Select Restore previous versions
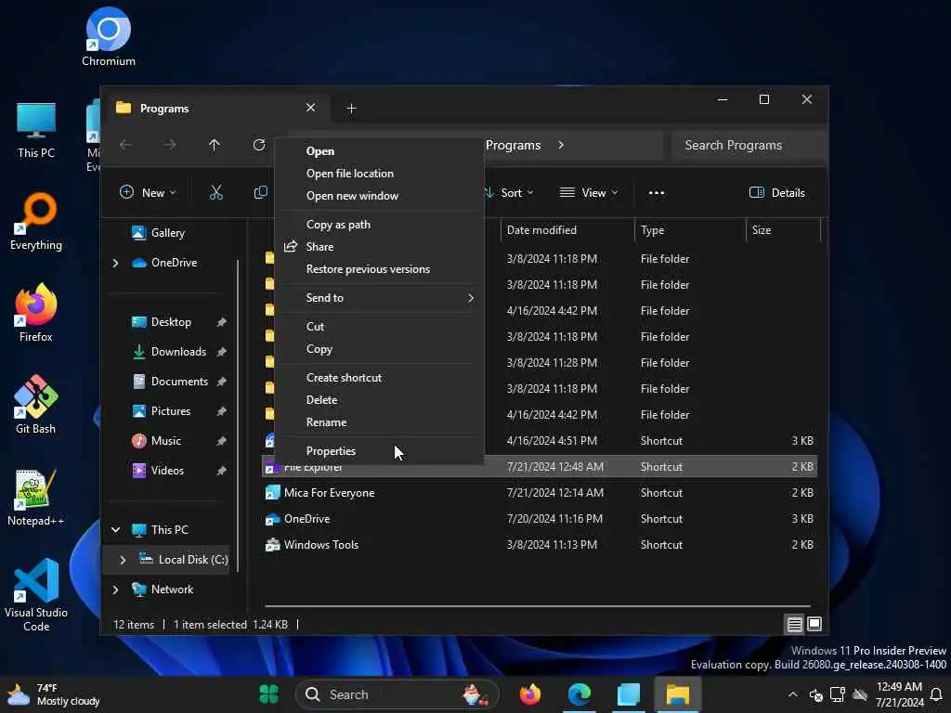The height and width of the screenshot is (713, 951). coord(380,269)
